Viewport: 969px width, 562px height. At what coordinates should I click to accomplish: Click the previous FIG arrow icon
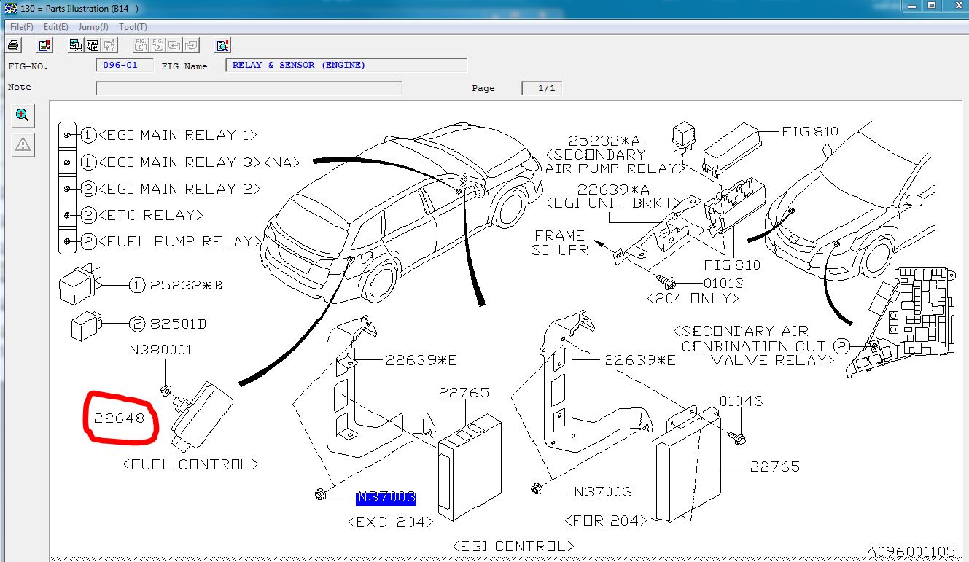[x=141, y=46]
